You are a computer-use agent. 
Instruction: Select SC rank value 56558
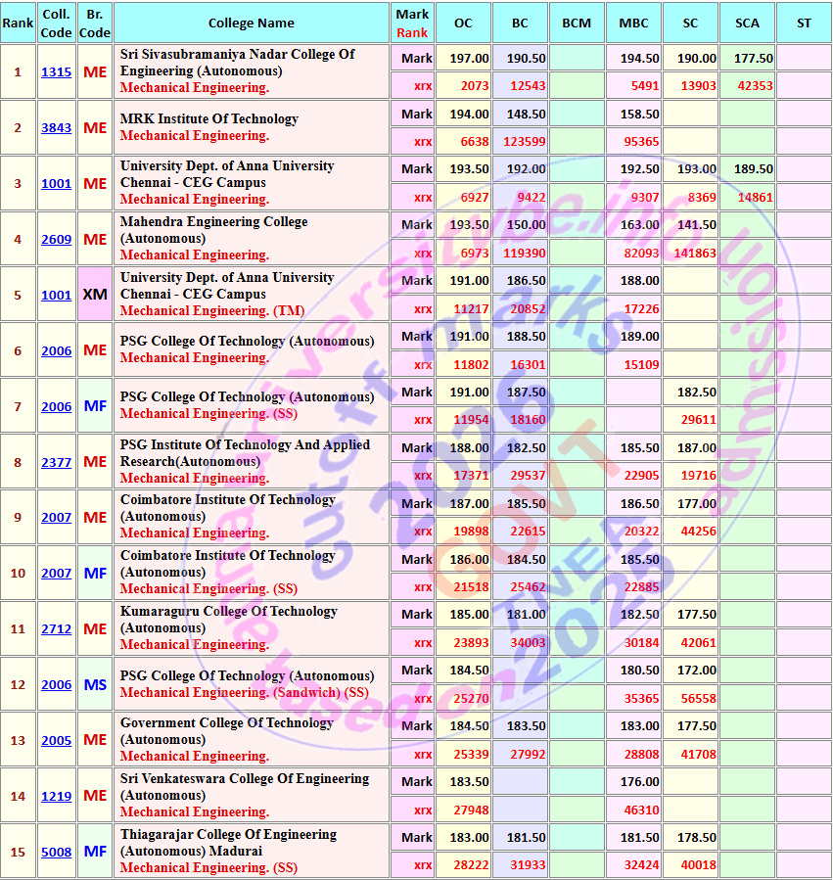[698, 699]
